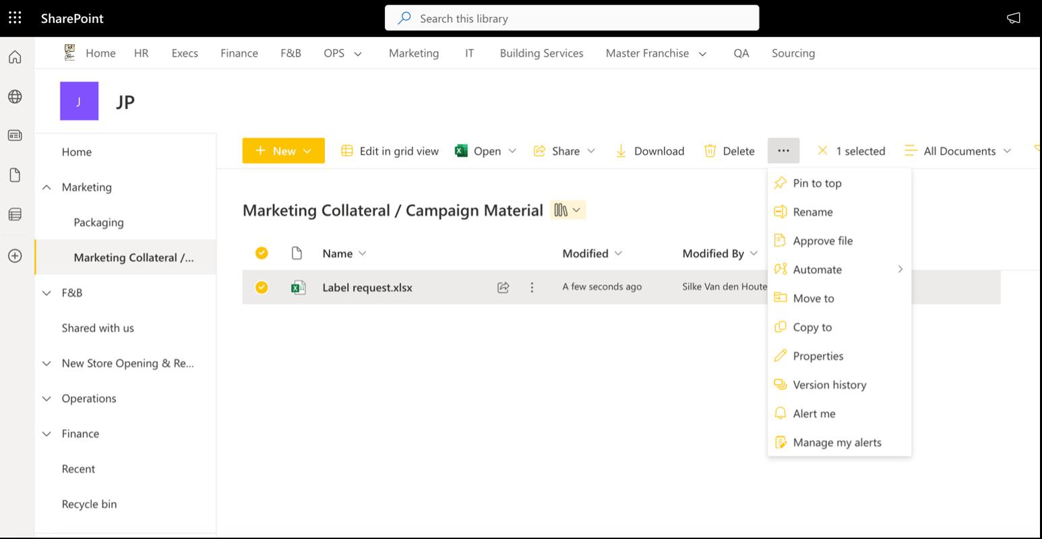Click the Download button

[650, 151]
